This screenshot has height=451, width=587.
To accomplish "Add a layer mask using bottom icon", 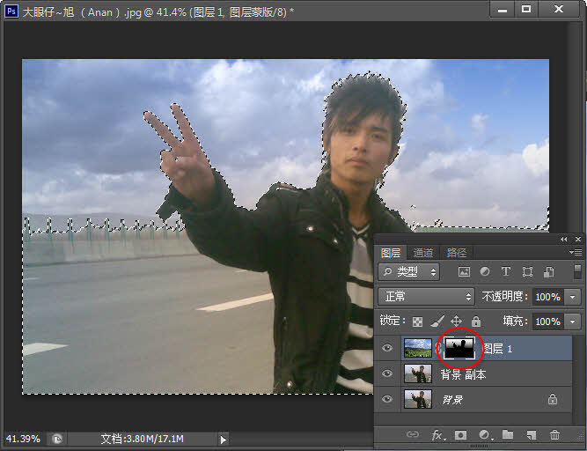I will click(x=461, y=435).
